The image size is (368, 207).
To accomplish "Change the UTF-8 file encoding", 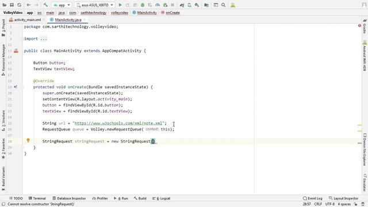I will tap(330, 204).
